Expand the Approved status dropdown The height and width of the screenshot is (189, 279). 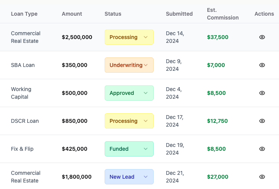(x=129, y=93)
